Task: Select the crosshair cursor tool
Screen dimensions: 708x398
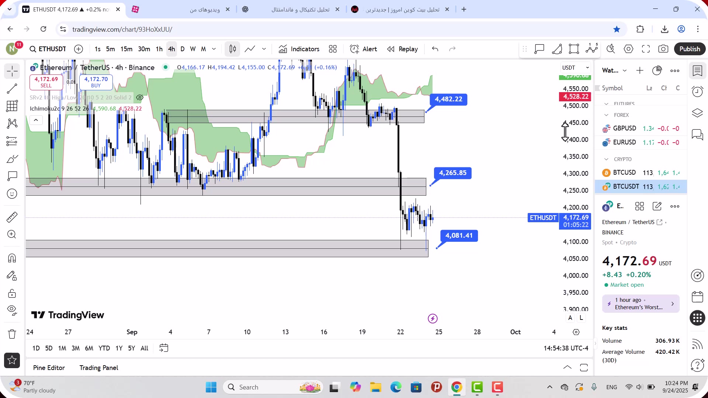Action: pos(12,71)
